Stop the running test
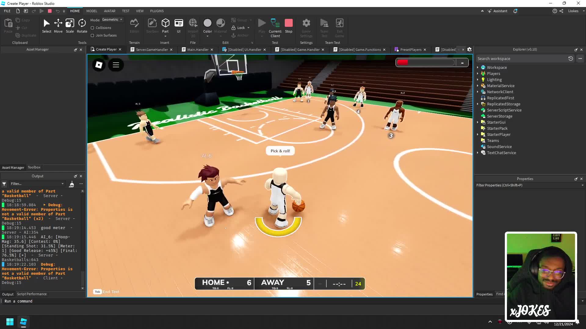The height and width of the screenshot is (329, 586). coord(288,26)
